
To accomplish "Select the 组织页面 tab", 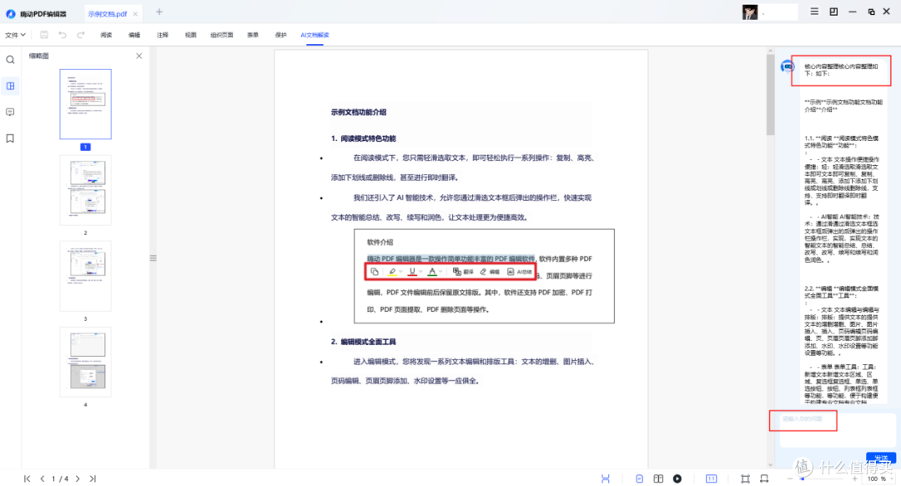I will point(222,35).
